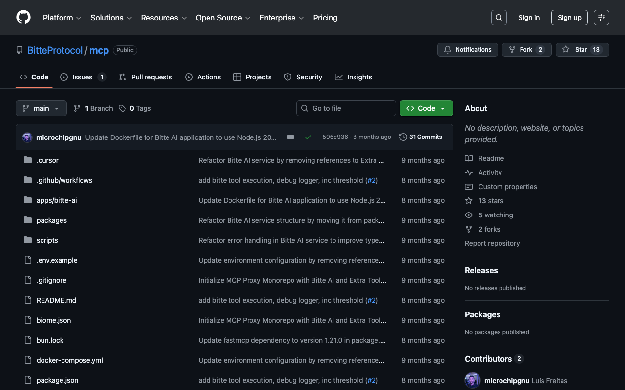
Task: Switch to the Issues tab
Action: pyautogui.click(x=83, y=77)
